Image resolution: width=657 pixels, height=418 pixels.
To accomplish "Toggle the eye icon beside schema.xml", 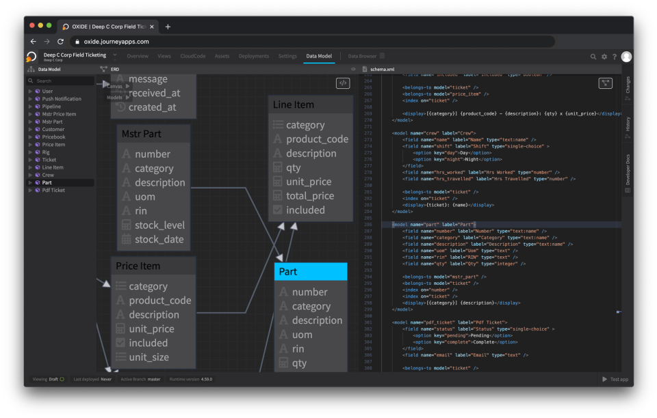I will 354,69.
